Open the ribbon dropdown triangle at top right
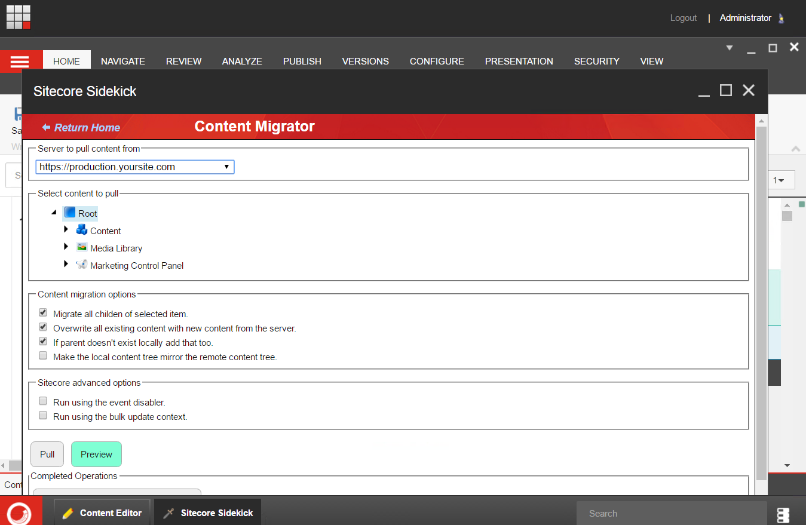This screenshot has width=806, height=525. tap(729, 48)
